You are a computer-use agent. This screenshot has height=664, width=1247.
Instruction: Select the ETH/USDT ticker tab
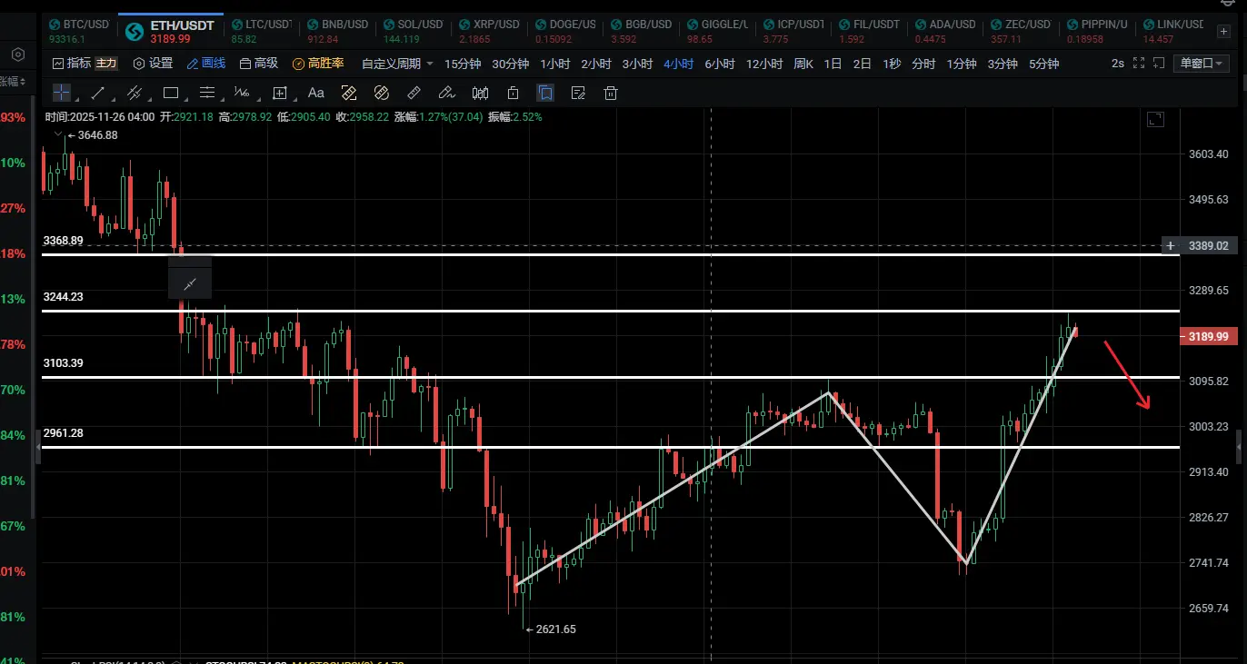(x=170, y=31)
